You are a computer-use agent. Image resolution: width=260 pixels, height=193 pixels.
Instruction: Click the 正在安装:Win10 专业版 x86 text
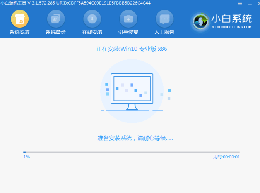132,49
